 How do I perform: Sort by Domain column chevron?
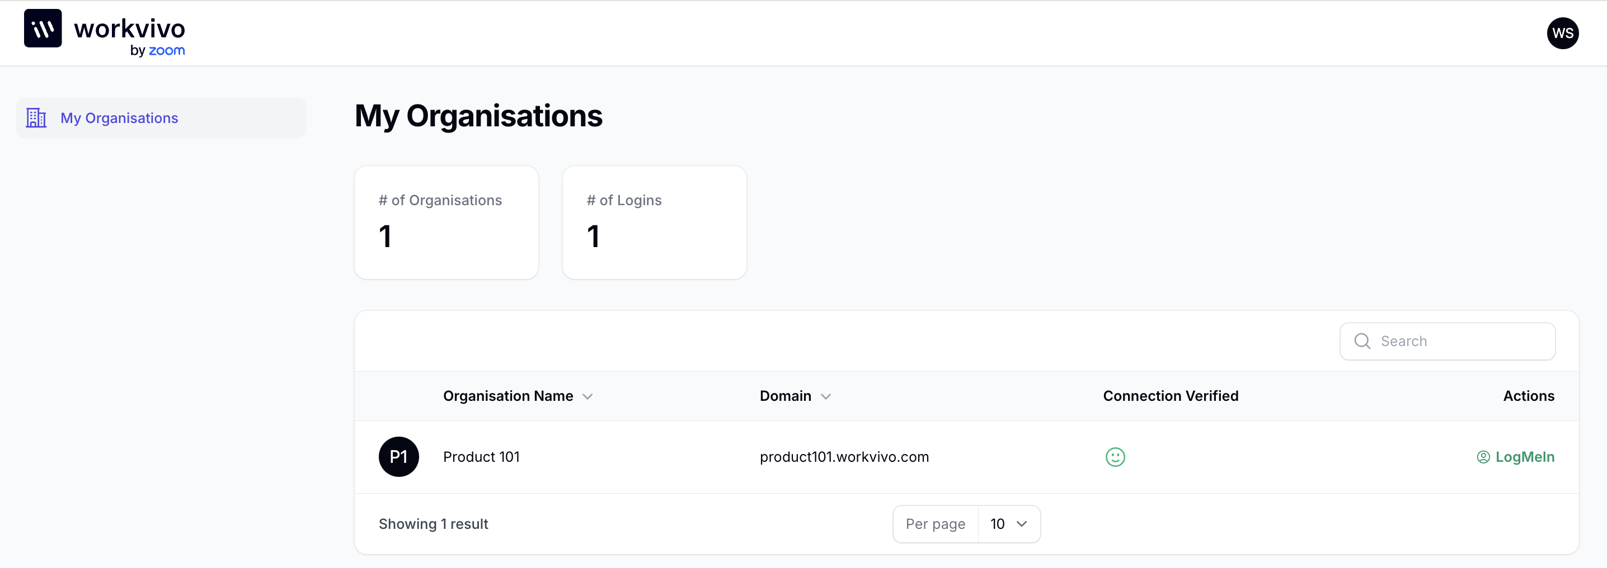point(825,396)
